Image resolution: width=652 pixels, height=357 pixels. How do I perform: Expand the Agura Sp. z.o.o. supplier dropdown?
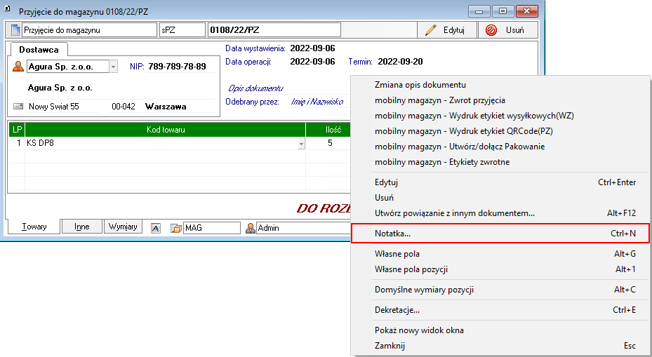pyautogui.click(x=113, y=67)
